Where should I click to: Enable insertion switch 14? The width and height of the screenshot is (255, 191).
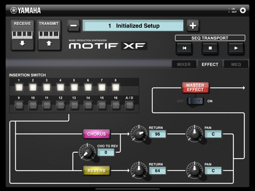pos(88,105)
